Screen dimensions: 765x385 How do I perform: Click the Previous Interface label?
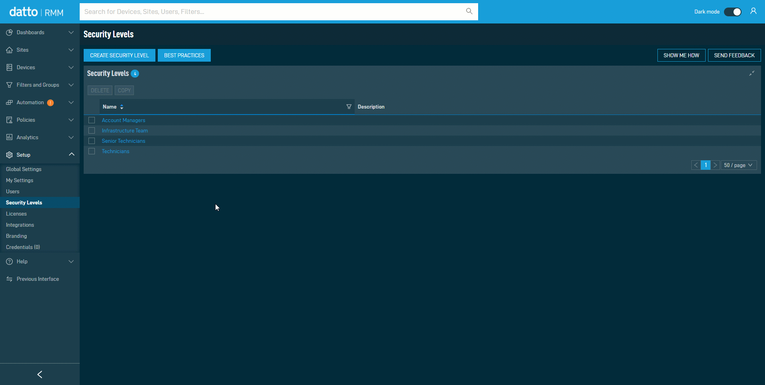38,279
